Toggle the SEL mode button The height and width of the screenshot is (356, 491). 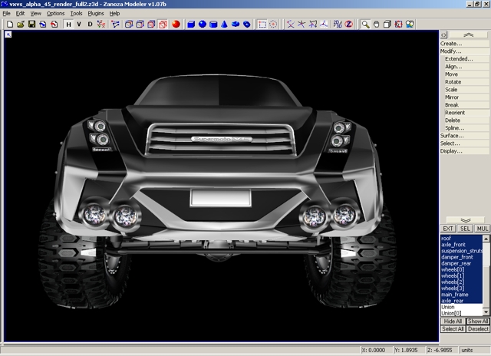[466, 229]
